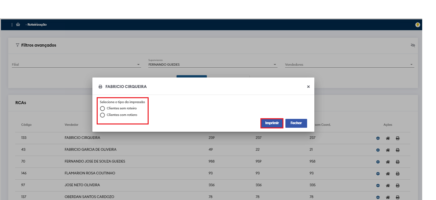Expand the Vendedores dropdown
The image size is (436, 200).
(411, 65)
